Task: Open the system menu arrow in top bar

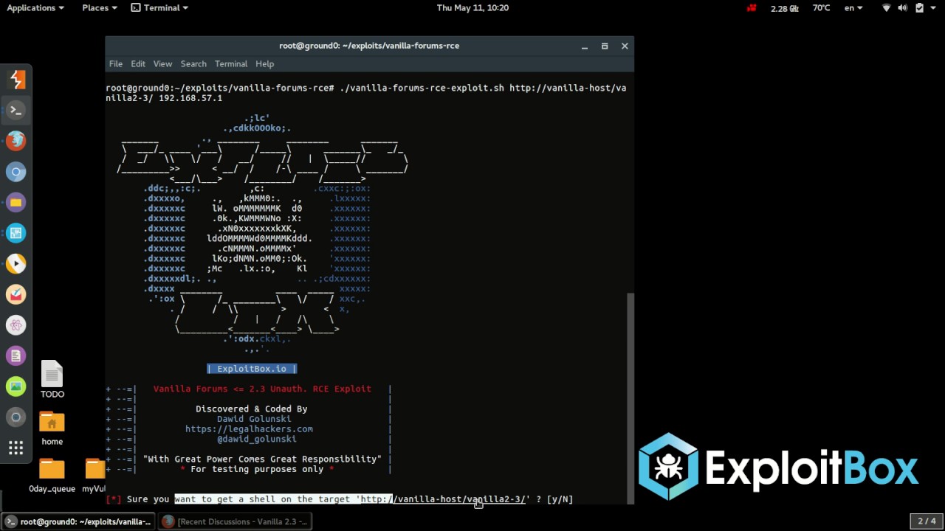Action: point(934,8)
